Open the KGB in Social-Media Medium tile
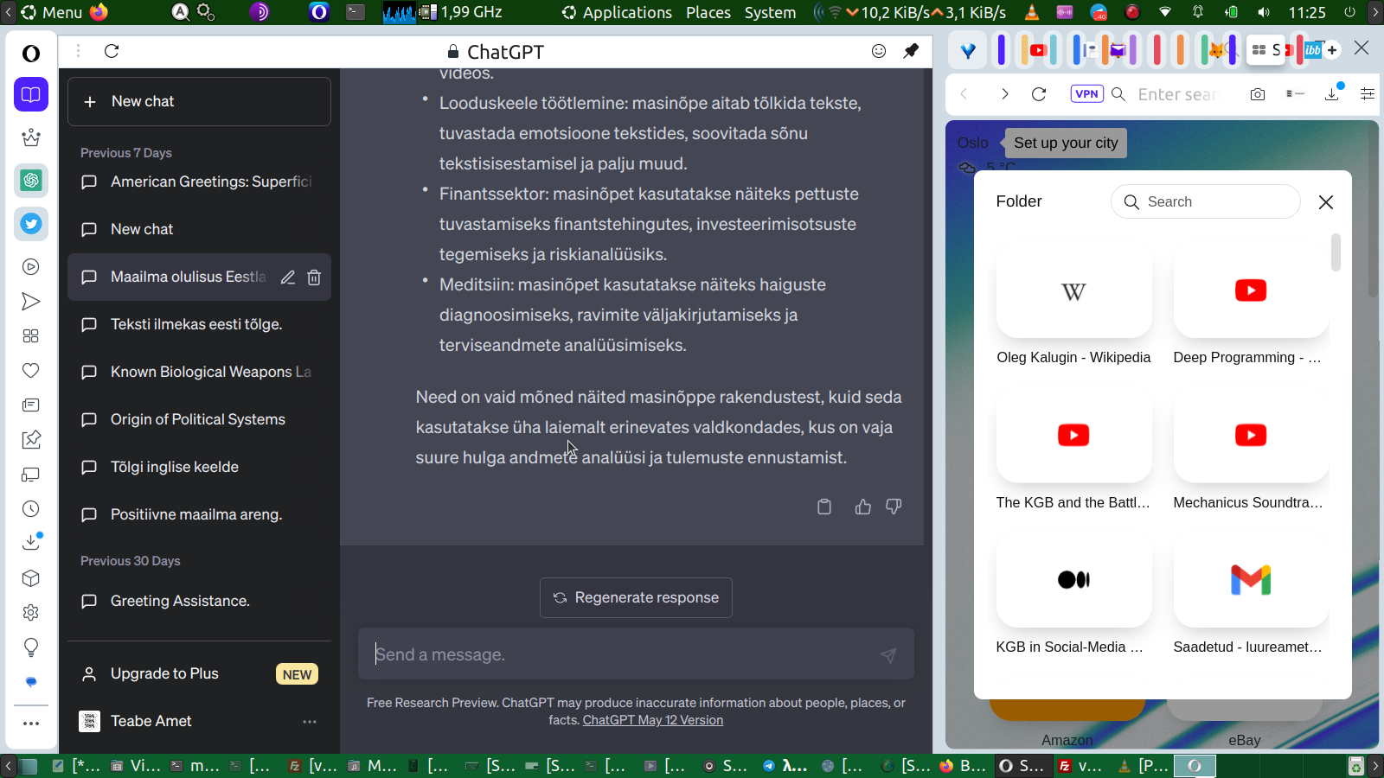 coord(1073,594)
